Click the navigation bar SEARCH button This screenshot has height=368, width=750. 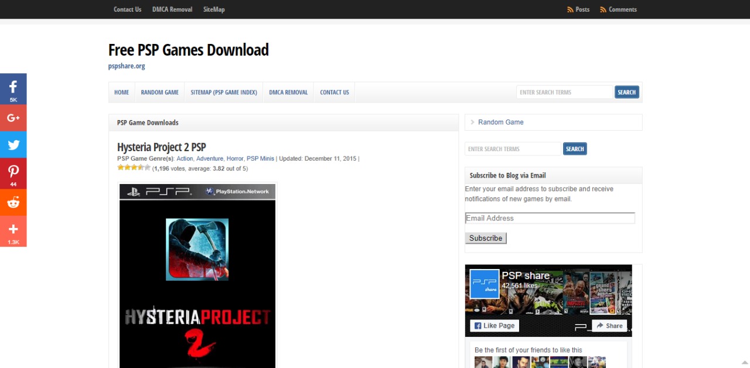627,92
